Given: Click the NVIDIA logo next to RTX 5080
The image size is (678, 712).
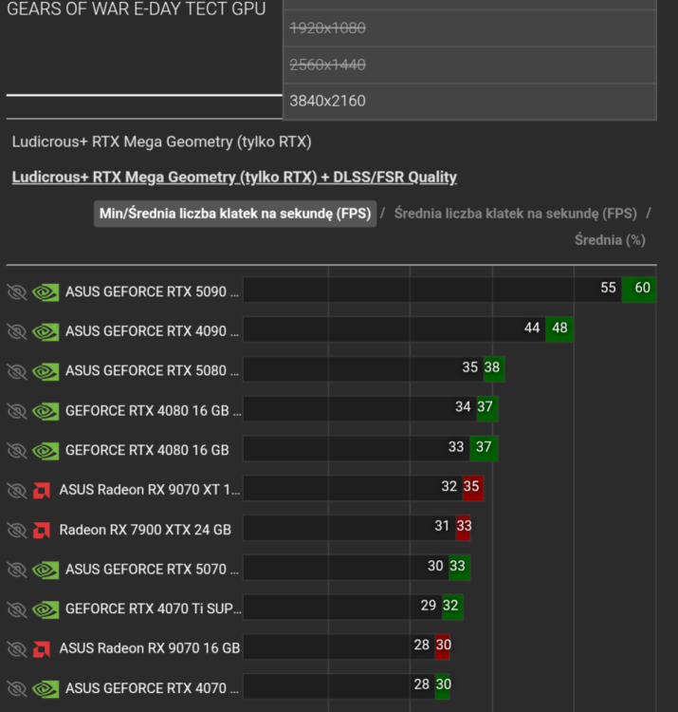Looking at the screenshot, I should pyautogui.click(x=46, y=371).
